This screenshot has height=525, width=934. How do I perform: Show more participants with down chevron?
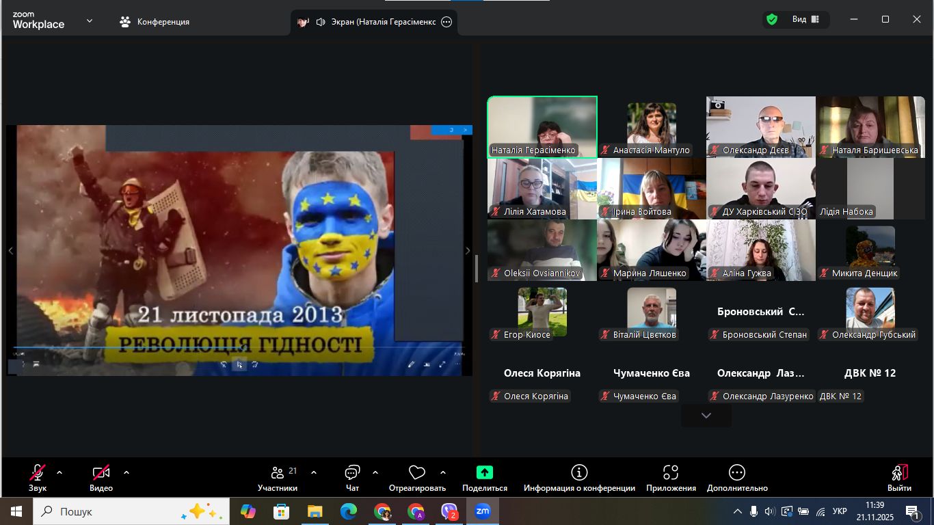[706, 416]
